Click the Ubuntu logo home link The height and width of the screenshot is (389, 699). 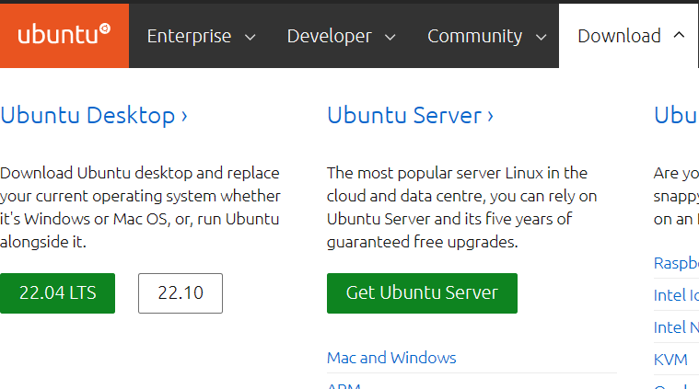[64, 36]
